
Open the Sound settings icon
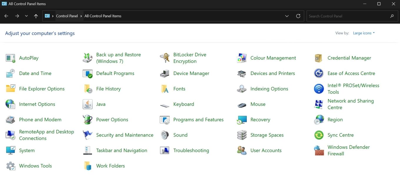(x=180, y=135)
